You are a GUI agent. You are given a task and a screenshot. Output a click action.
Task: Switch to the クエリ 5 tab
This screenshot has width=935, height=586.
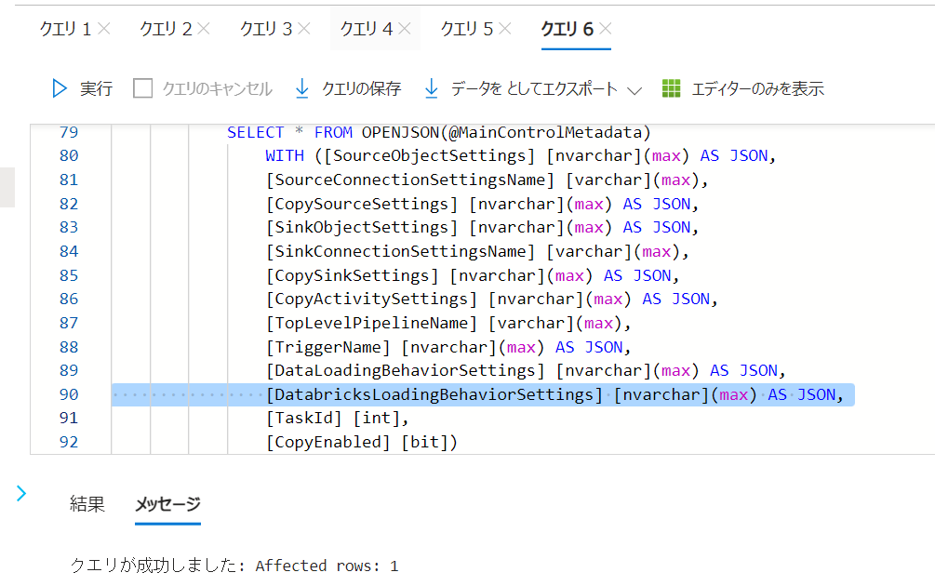pos(467,29)
